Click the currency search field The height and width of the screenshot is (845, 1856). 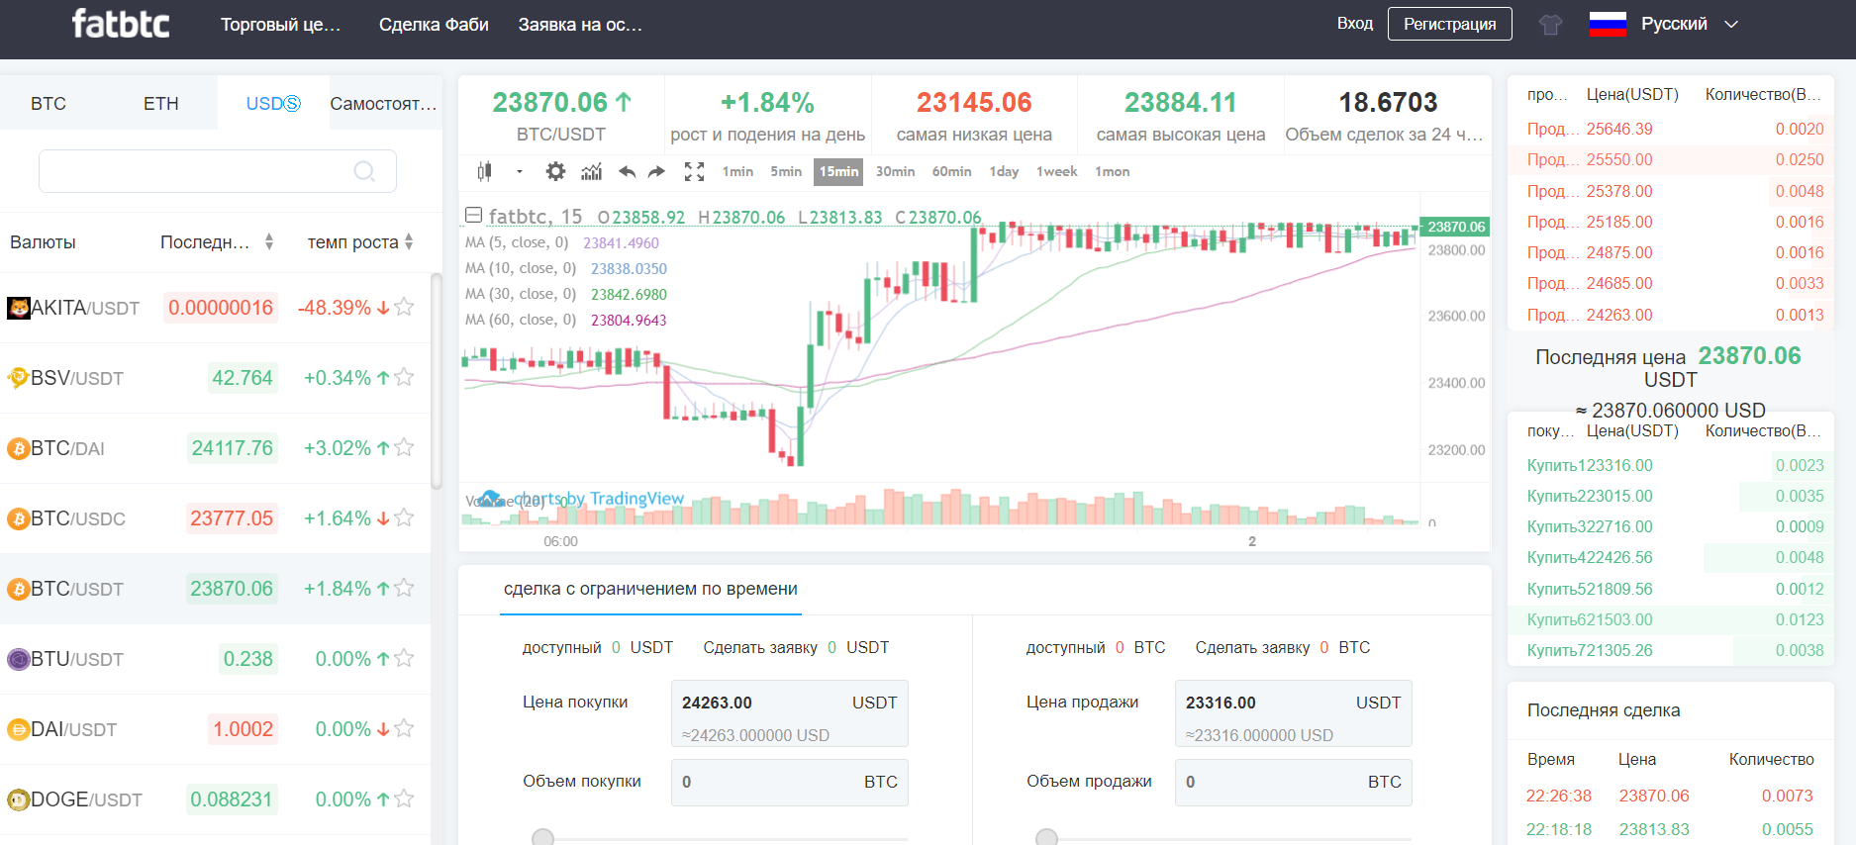pyautogui.click(x=217, y=171)
